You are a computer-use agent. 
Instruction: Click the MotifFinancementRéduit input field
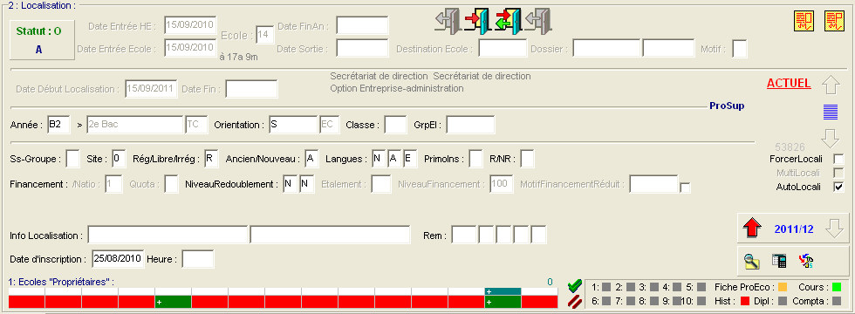click(x=653, y=184)
